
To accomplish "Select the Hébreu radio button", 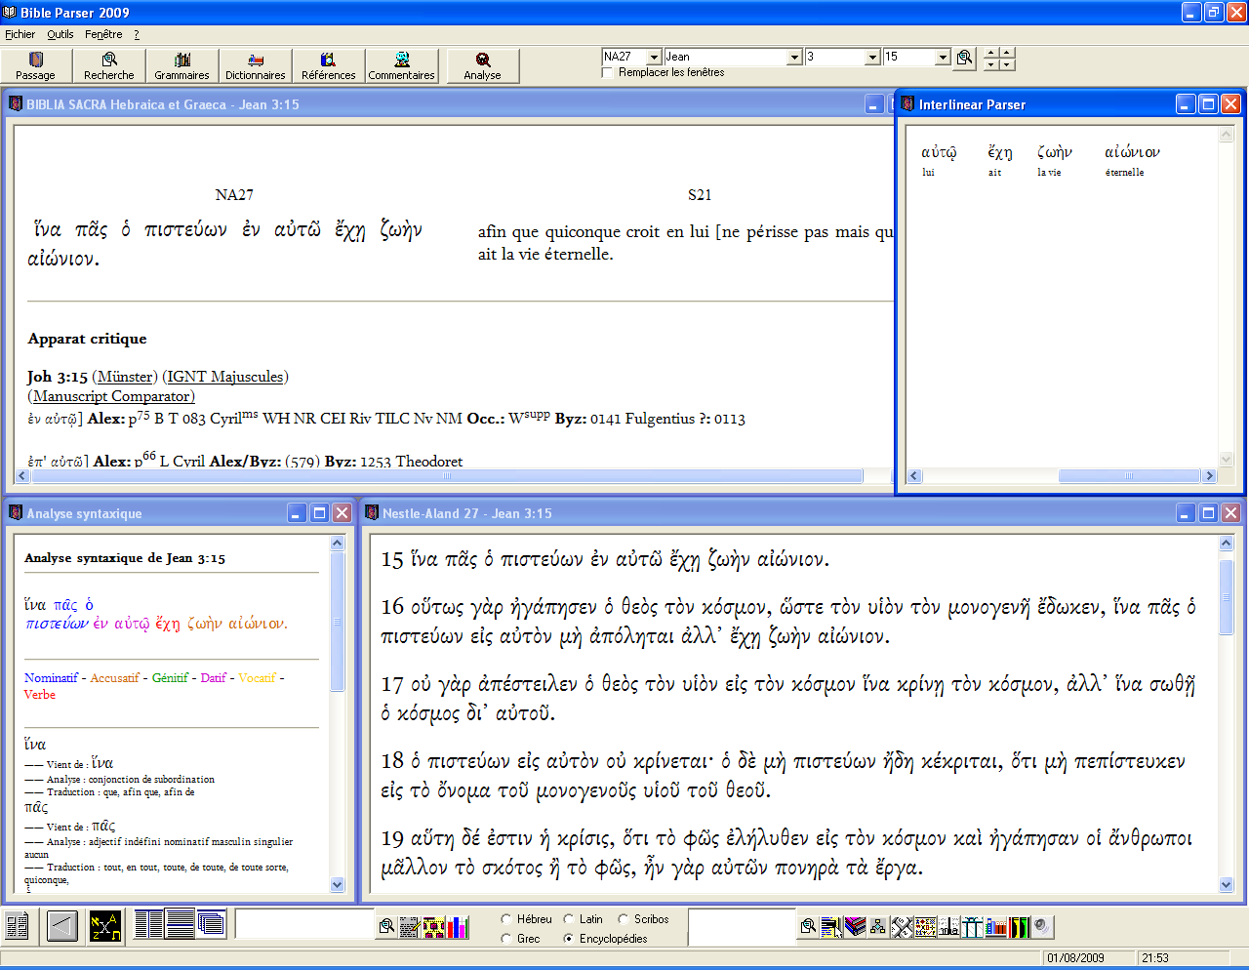I will [x=505, y=919].
